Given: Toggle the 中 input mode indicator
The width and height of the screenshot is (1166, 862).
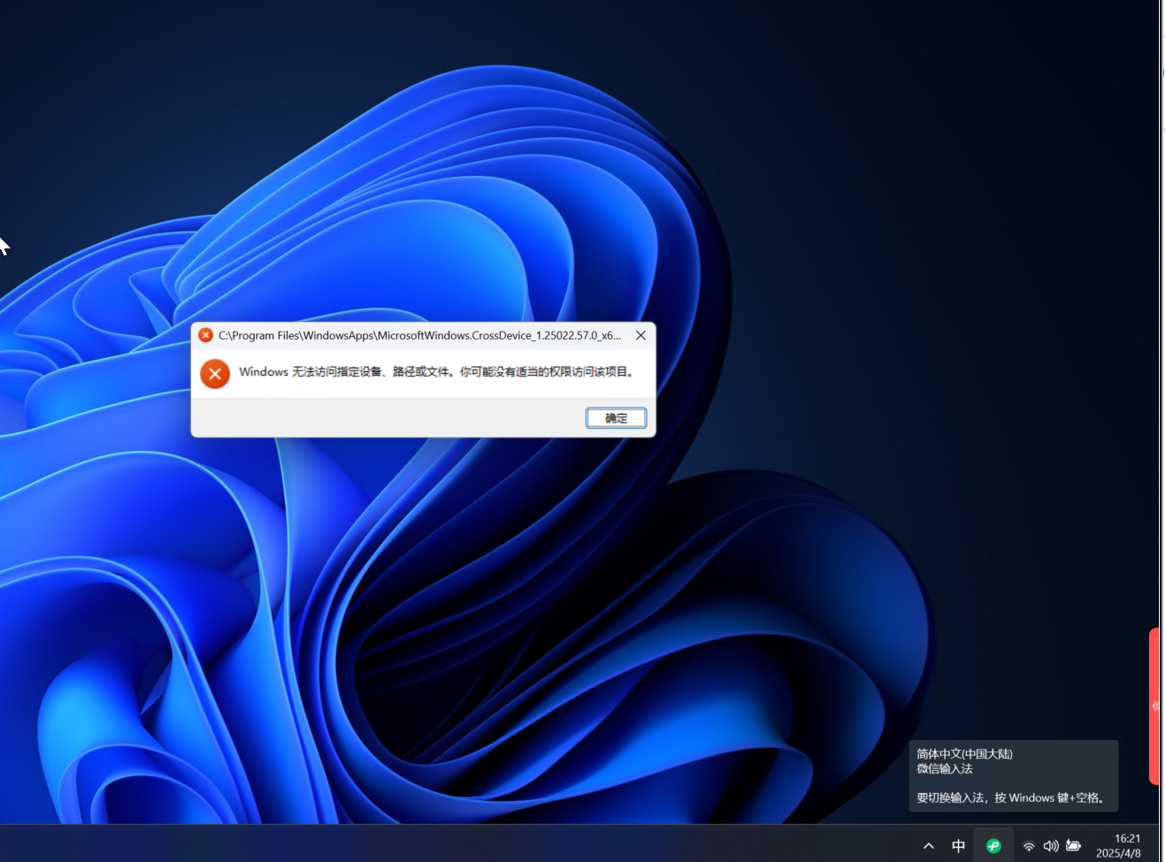Looking at the screenshot, I should click(x=958, y=846).
